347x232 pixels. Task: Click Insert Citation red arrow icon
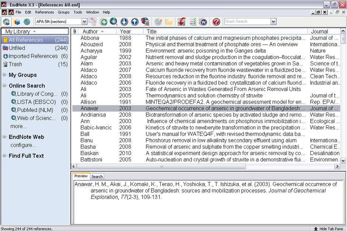click(182, 22)
